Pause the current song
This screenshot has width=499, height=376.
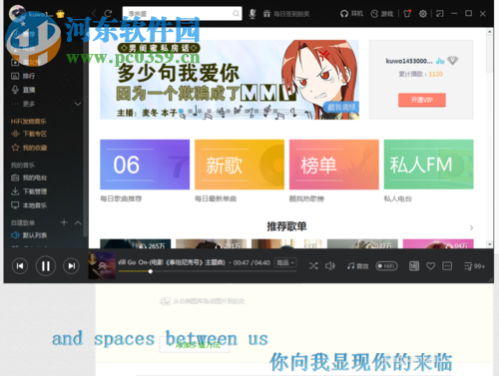[46, 266]
